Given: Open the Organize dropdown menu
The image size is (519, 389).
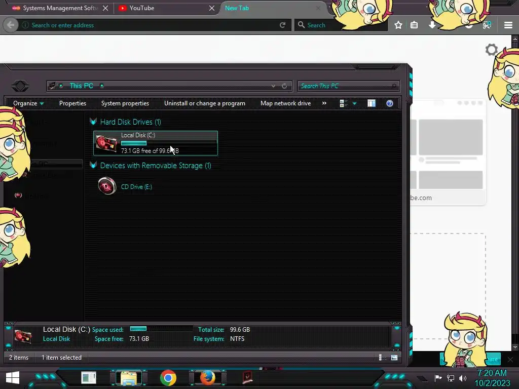Looking at the screenshot, I should tap(28, 103).
